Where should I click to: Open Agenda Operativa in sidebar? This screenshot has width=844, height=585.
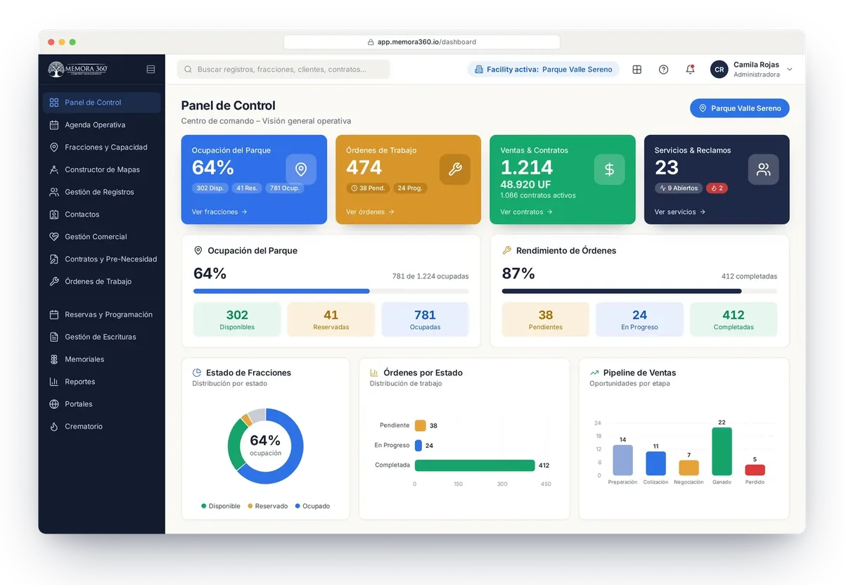tap(101, 125)
